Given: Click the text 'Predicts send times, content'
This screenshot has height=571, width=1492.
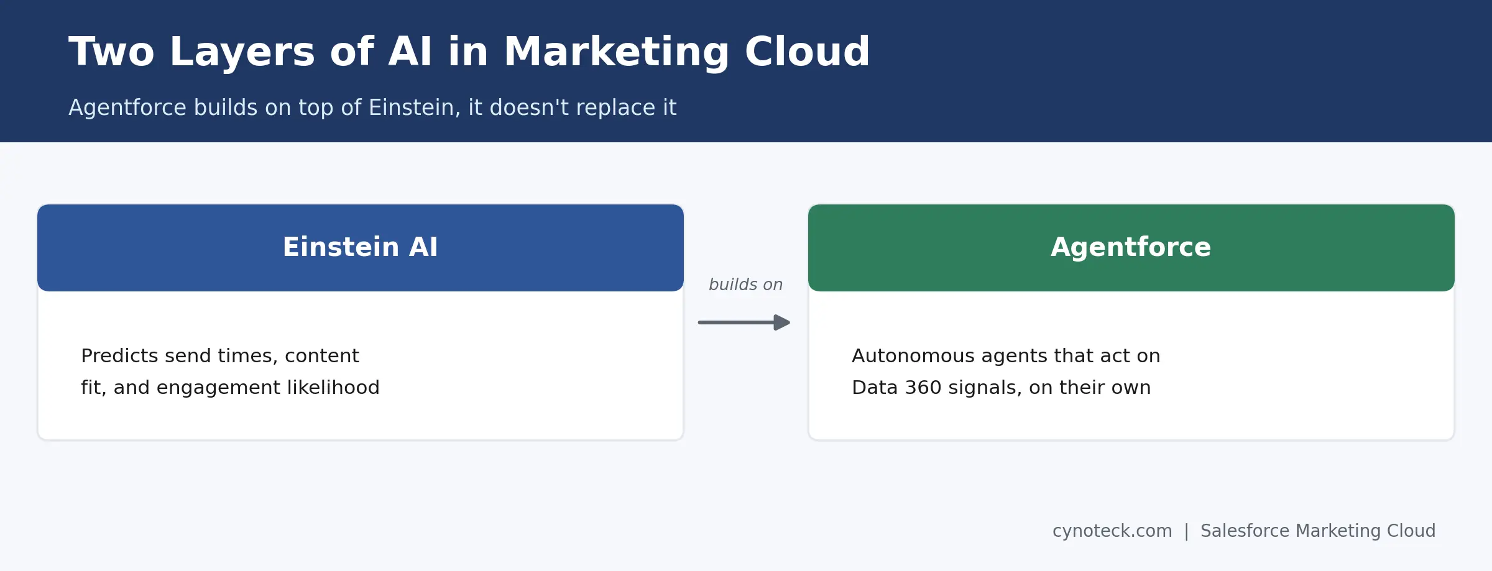Looking at the screenshot, I should 220,356.
